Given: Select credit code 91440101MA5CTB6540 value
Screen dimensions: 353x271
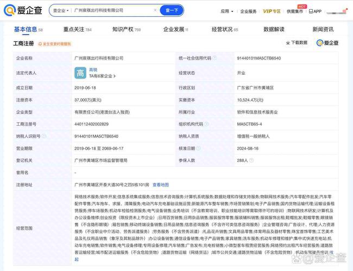Looking at the screenshot, I should 259,58.
